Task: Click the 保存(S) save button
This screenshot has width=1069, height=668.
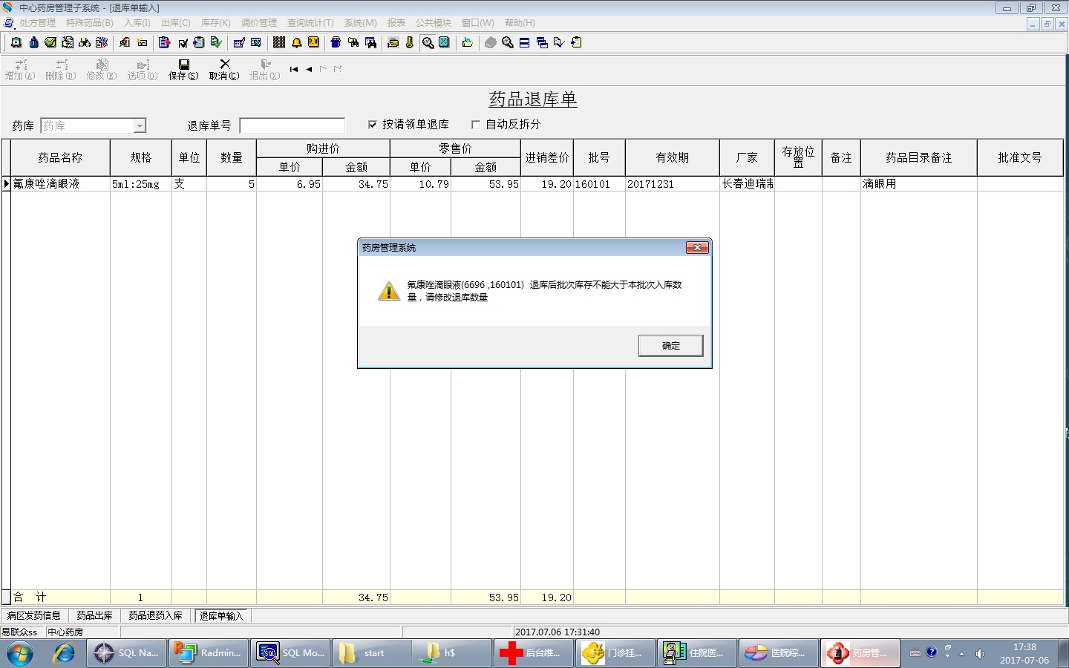Action: (x=183, y=70)
